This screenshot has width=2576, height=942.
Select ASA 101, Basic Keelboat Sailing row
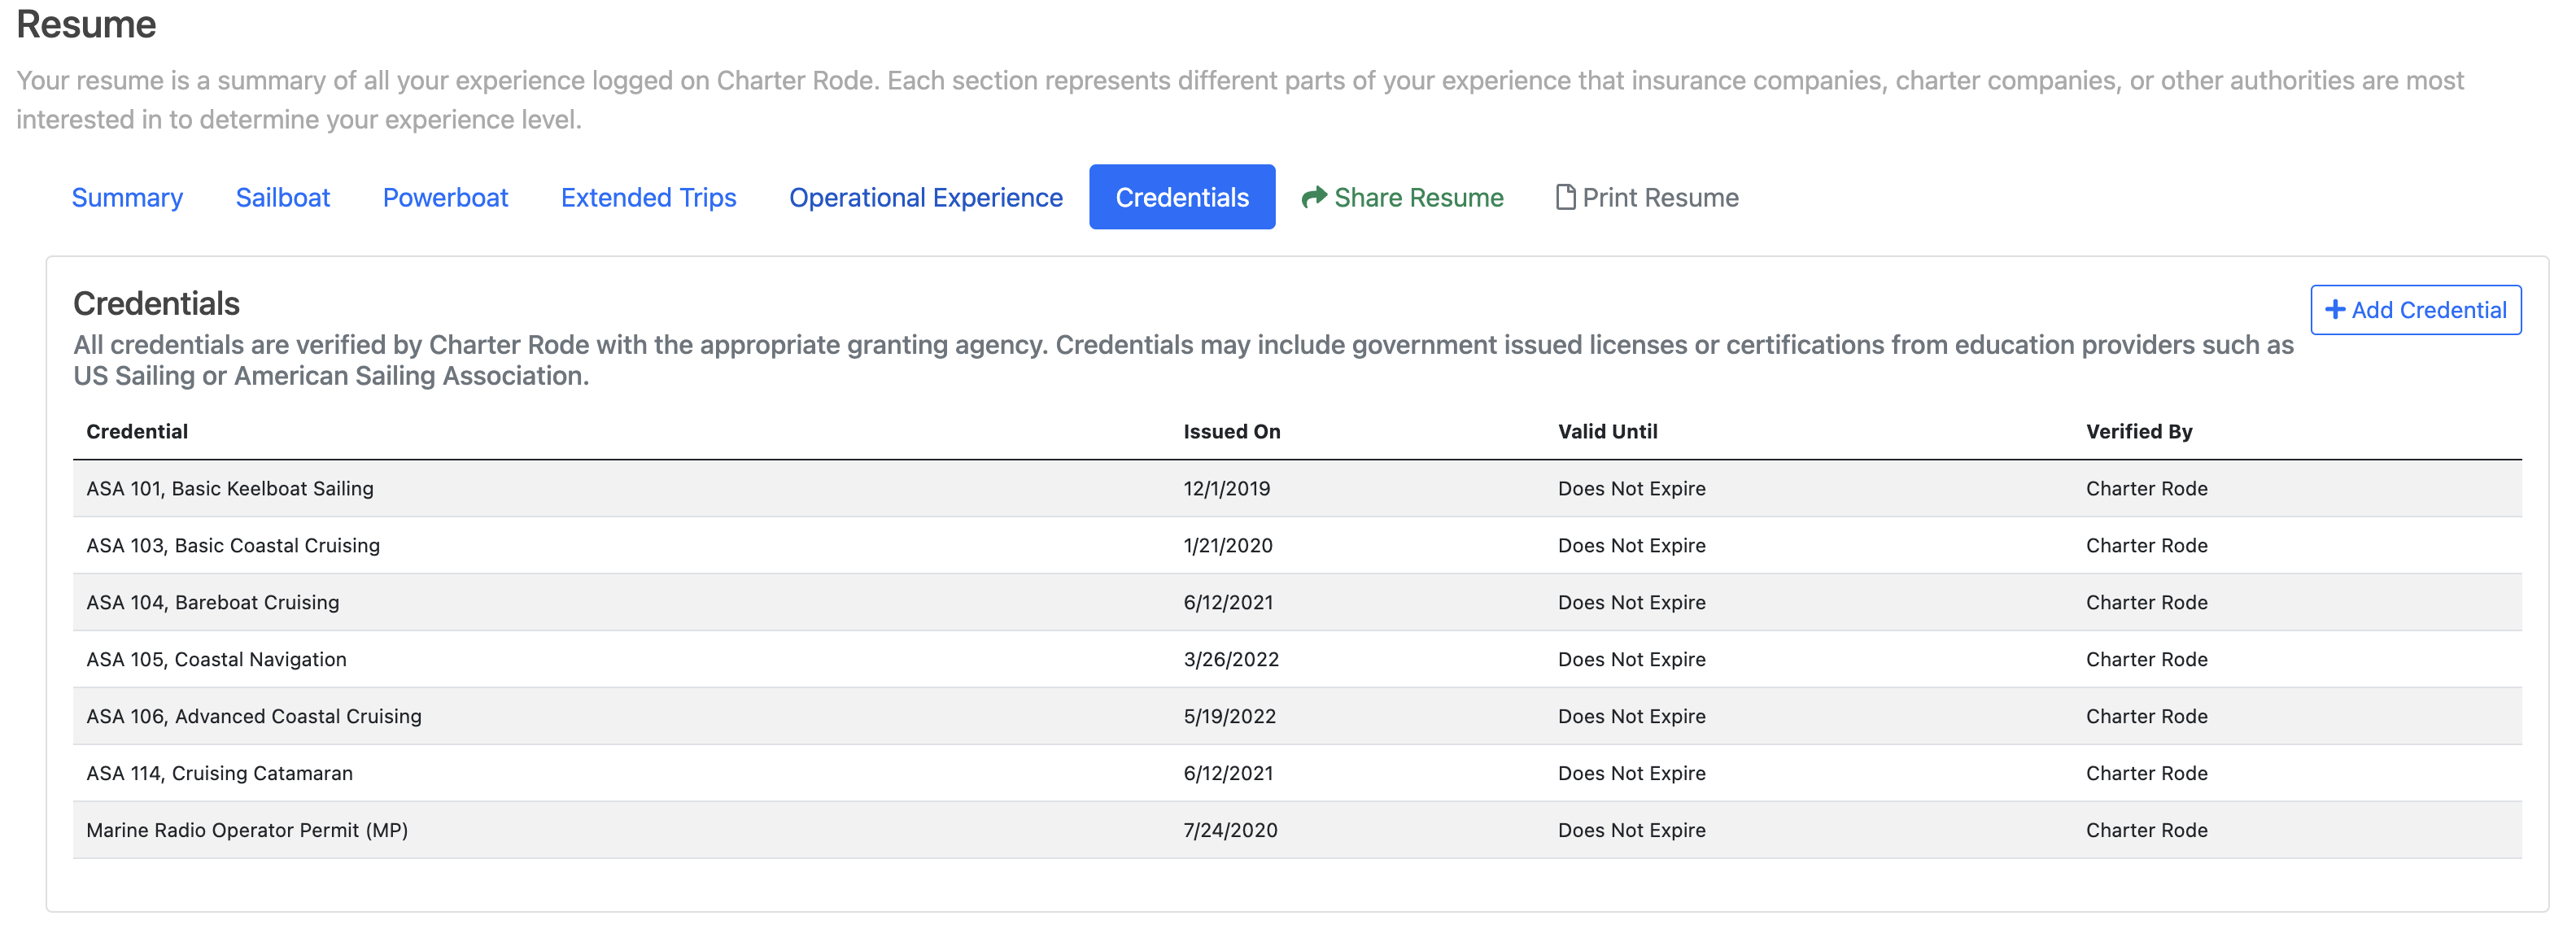(x=1297, y=488)
